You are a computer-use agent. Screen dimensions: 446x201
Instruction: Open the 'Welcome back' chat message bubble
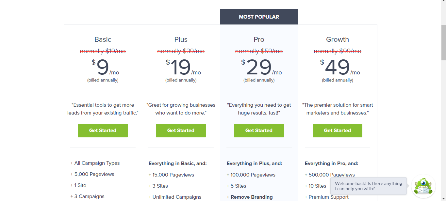click(x=368, y=186)
